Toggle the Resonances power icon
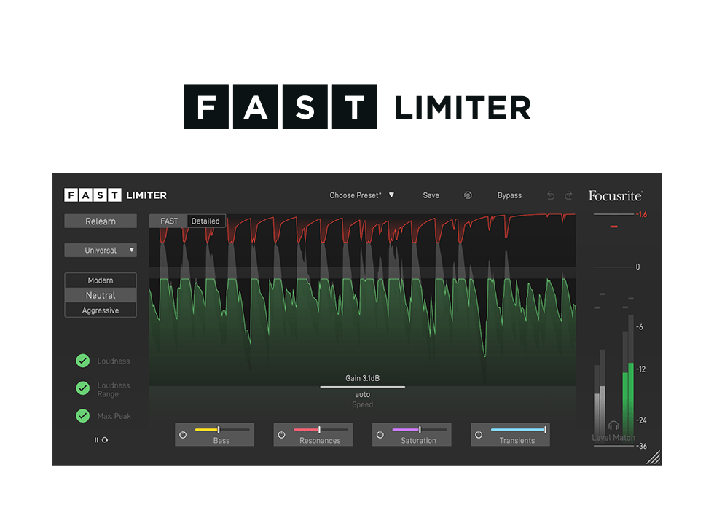 (x=281, y=435)
